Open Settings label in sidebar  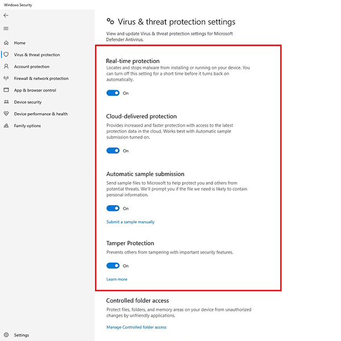coord(22,335)
